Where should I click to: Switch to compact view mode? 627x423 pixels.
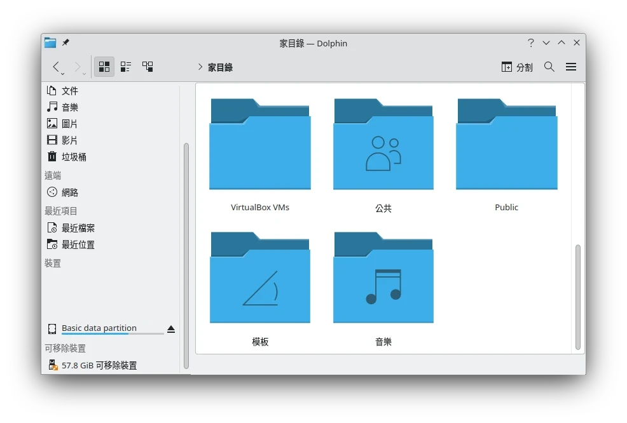(x=126, y=67)
